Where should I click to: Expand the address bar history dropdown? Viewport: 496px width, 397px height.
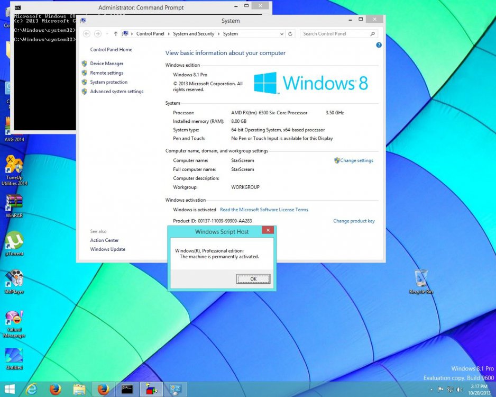tap(281, 34)
